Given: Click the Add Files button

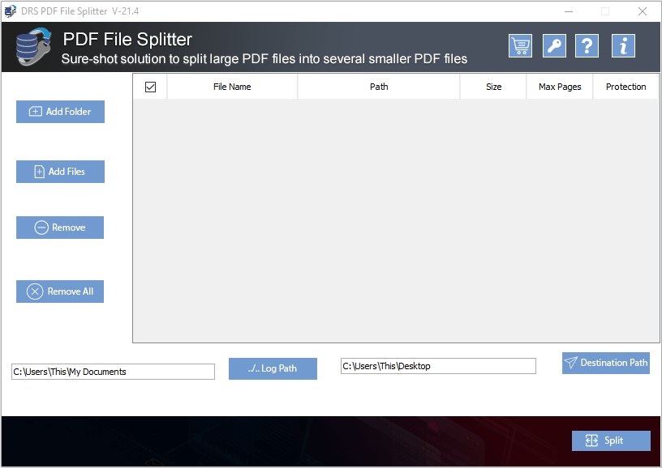Looking at the screenshot, I should [x=60, y=172].
